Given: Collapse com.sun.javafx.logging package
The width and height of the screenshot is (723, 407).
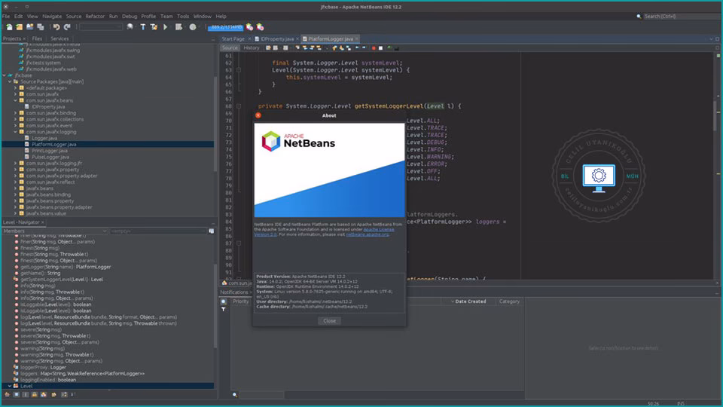Looking at the screenshot, I should (15, 132).
